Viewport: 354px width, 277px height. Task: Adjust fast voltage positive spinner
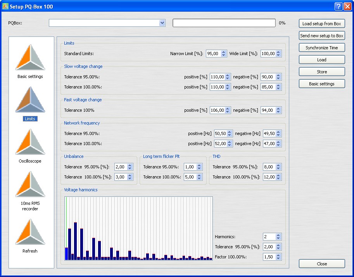pyautogui.click(x=228, y=110)
